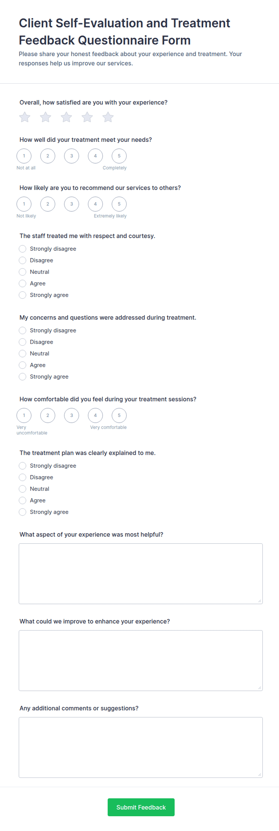The width and height of the screenshot is (279, 831).
Task: Rate overall satisfaction with the first star
Action: [25, 117]
